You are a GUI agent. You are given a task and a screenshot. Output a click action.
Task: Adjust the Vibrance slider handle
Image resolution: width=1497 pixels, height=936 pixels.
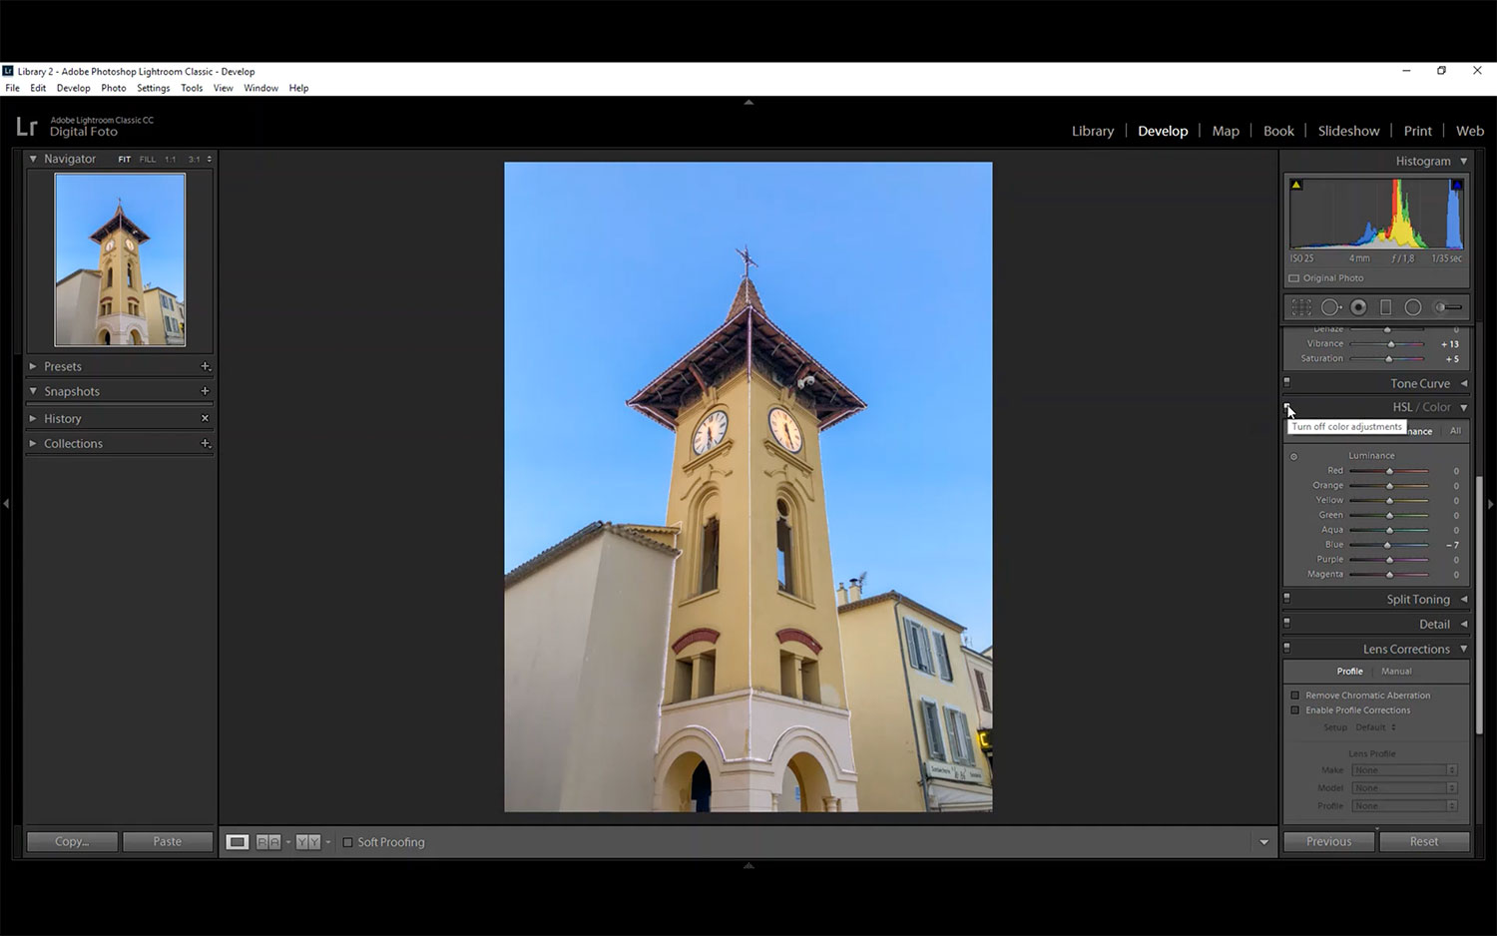click(1391, 344)
